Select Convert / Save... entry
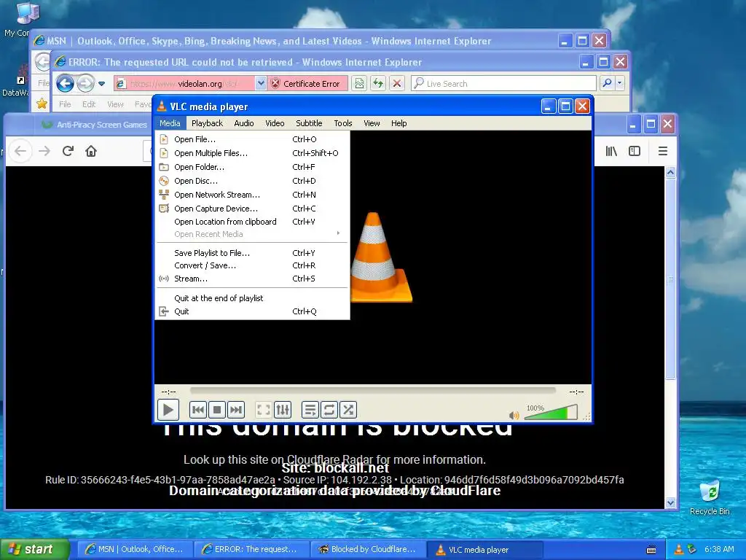The height and width of the screenshot is (560, 746). pyautogui.click(x=252, y=265)
